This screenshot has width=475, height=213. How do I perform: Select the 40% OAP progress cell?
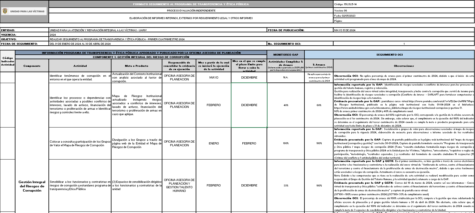[x=286, y=105]
